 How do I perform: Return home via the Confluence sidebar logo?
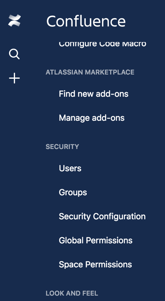(14, 21)
